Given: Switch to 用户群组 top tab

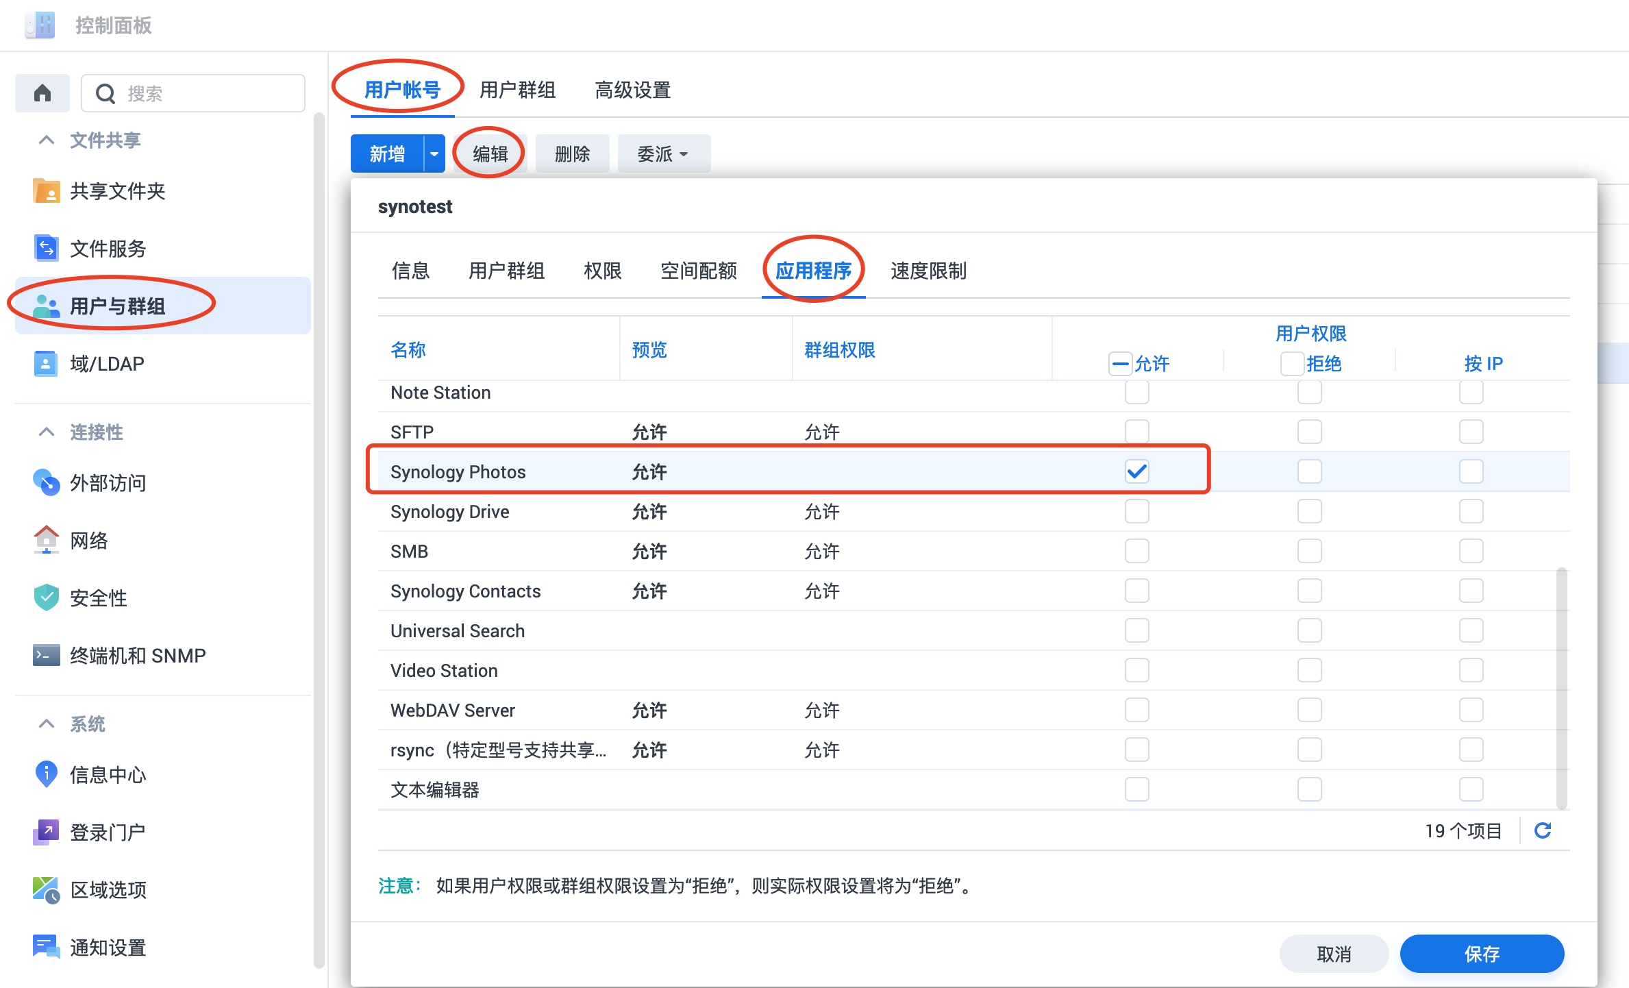Looking at the screenshot, I should (x=518, y=90).
